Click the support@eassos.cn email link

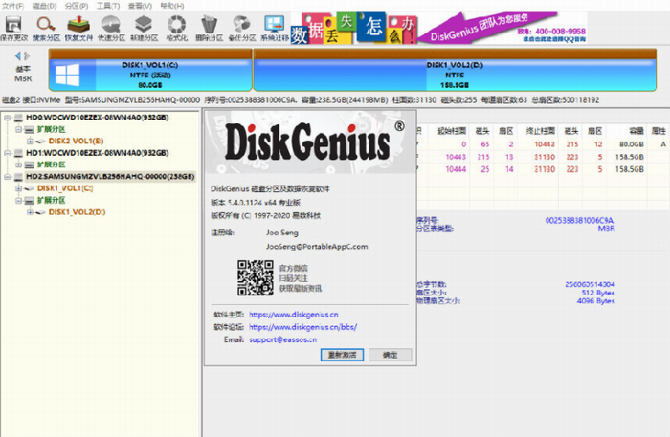282,339
